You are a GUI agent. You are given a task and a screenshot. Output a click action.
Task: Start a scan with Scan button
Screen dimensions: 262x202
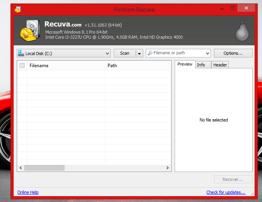125,53
